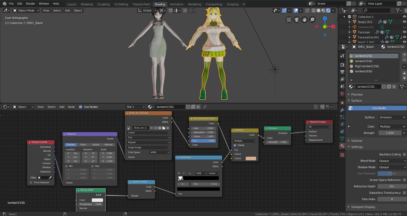Viewport: 407px width, 216px height.
Task: Toggle fake user shield in node editor header
Action: (x=188, y=107)
